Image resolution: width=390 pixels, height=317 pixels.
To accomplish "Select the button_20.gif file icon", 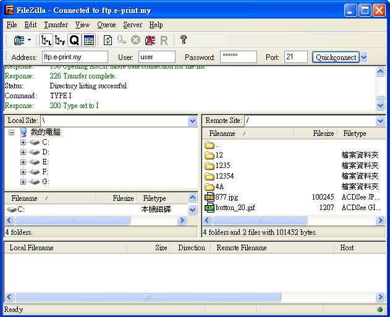I will pyautogui.click(x=210, y=208).
